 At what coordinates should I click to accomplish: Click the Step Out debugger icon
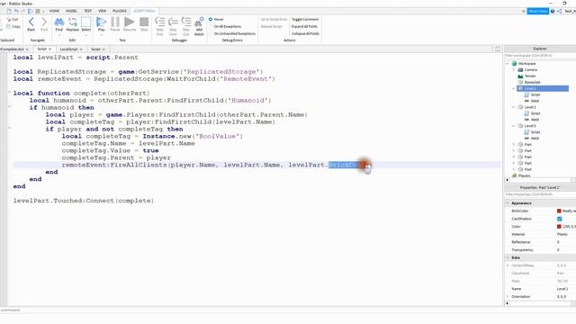click(x=186, y=22)
